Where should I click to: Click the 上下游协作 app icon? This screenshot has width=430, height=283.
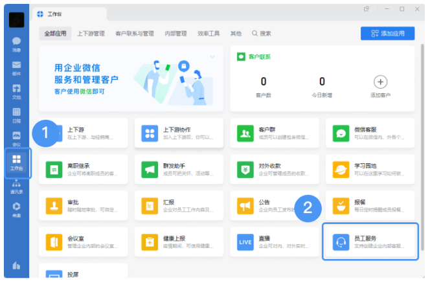tap(150, 133)
